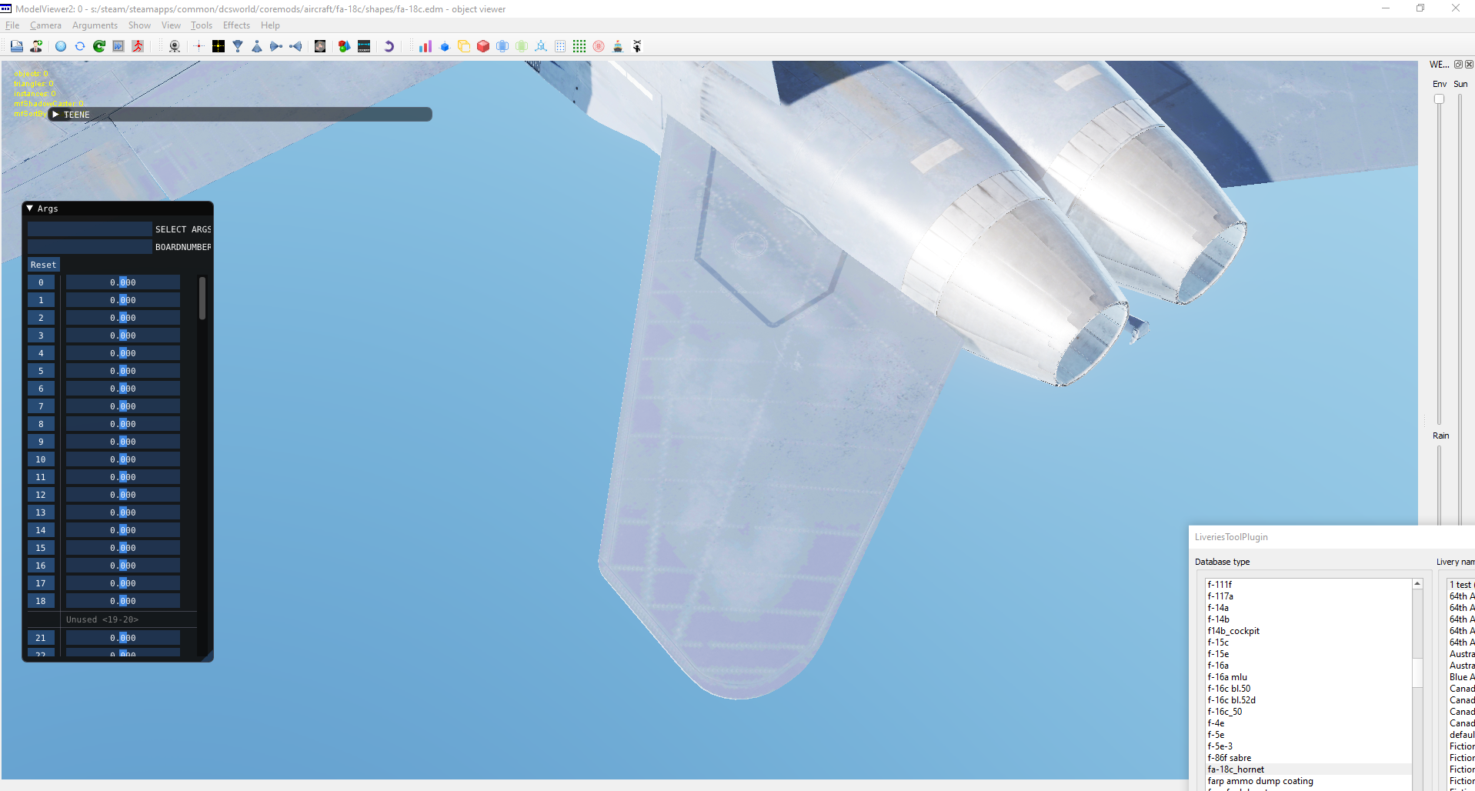Viewport: 1475px width, 791px height.
Task: Open the Camera menu
Action: (45, 25)
